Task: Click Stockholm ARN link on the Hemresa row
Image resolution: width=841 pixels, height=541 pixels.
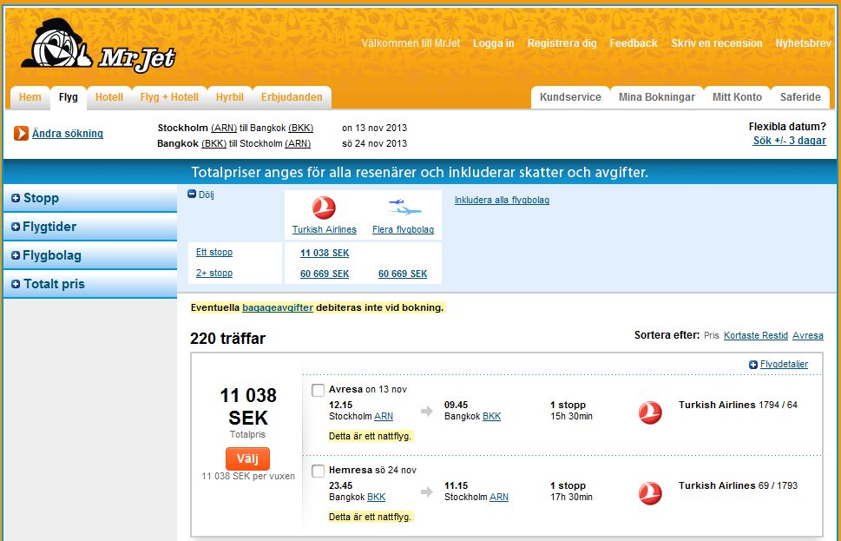Action: click(x=499, y=498)
